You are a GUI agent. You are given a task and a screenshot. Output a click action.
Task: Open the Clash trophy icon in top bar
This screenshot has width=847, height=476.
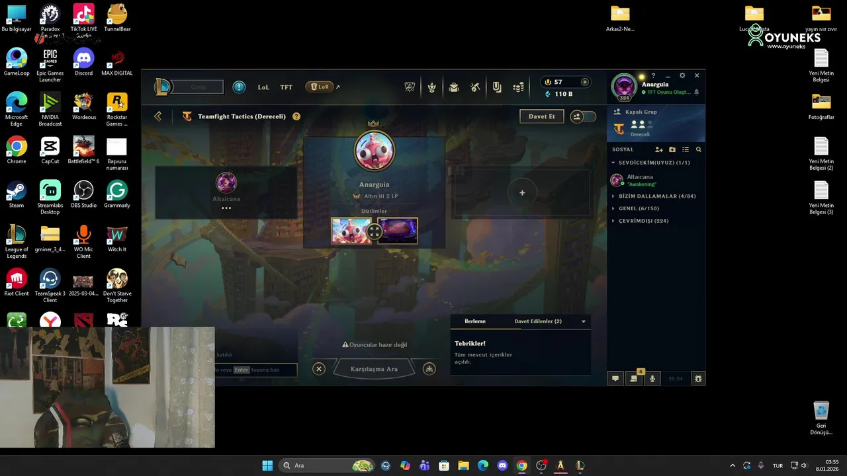click(410, 87)
